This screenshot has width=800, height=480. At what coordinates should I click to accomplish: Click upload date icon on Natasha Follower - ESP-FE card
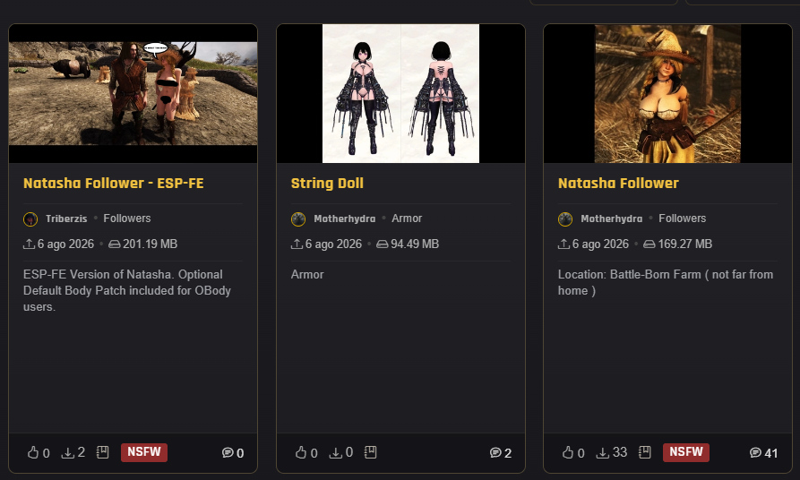[29, 244]
